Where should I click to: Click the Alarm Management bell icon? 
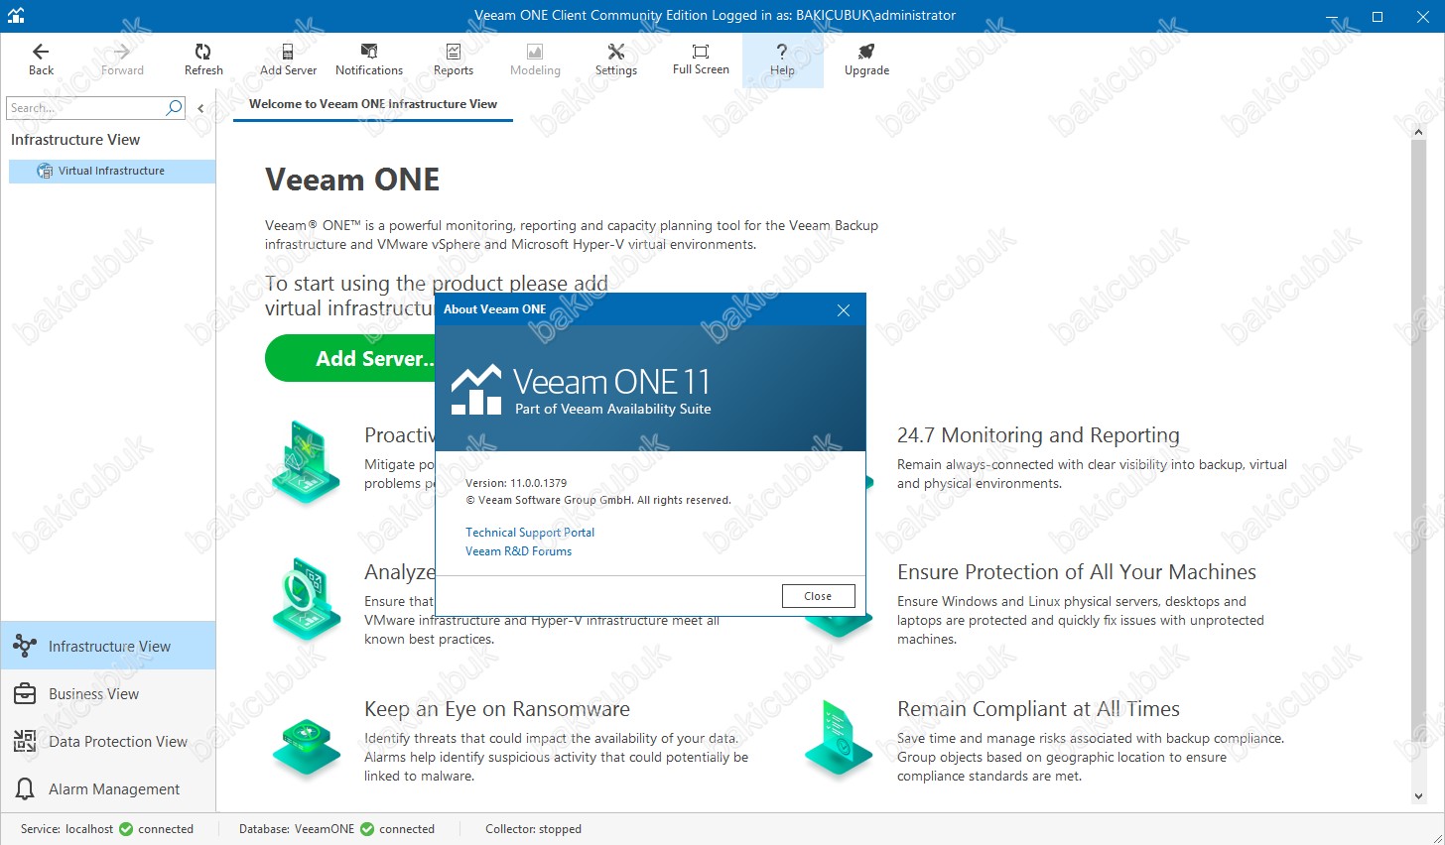(x=25, y=789)
